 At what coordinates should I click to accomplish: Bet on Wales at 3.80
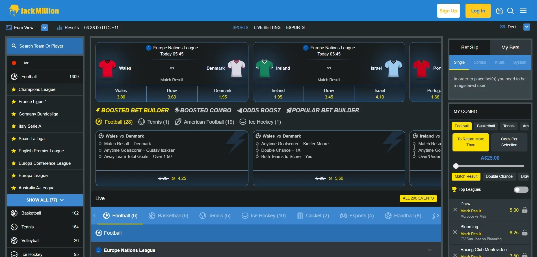coord(121,94)
